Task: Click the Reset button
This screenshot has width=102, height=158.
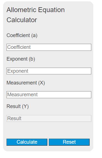Action: tap(69, 142)
